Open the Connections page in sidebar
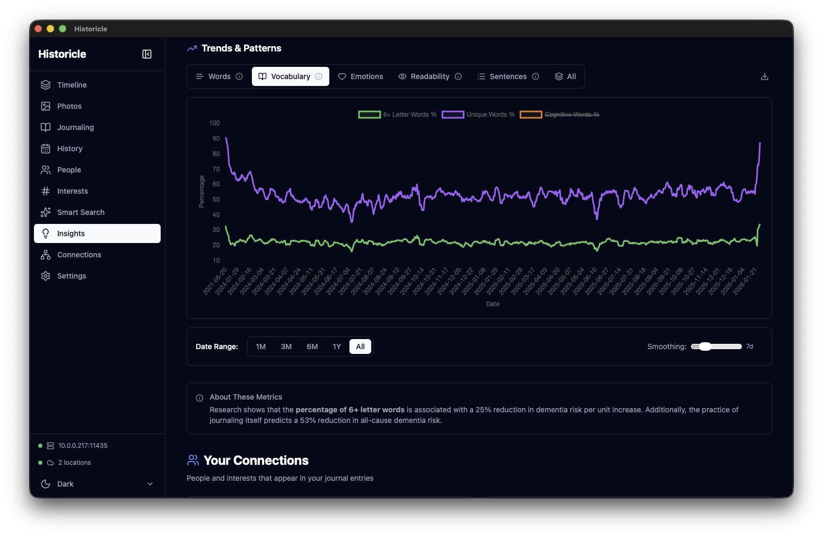The image size is (823, 537). (79, 255)
